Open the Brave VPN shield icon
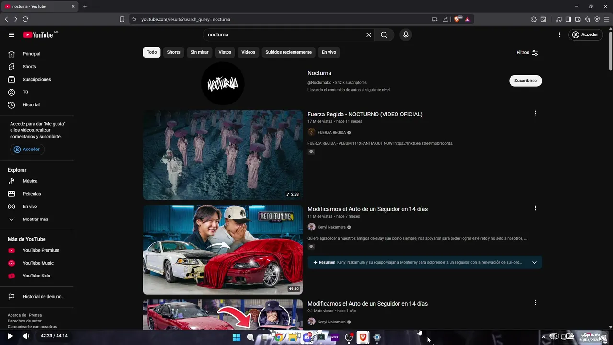The image size is (613, 345). (597, 19)
